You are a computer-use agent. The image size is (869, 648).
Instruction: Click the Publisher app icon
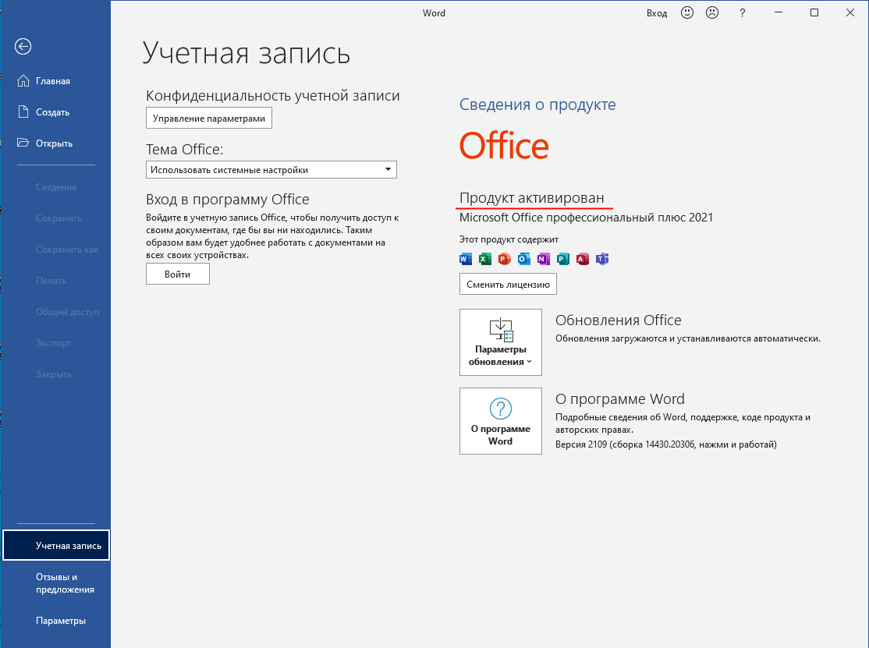coord(563,259)
